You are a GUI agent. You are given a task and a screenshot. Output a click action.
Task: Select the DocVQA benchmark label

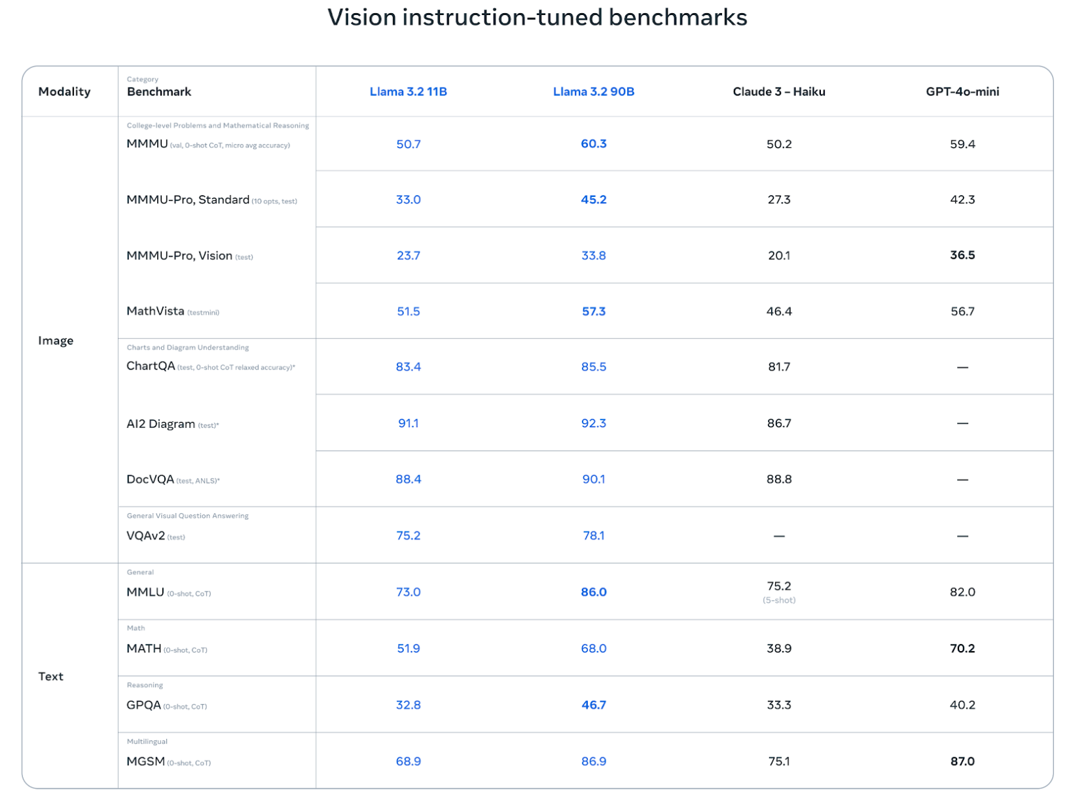click(150, 480)
